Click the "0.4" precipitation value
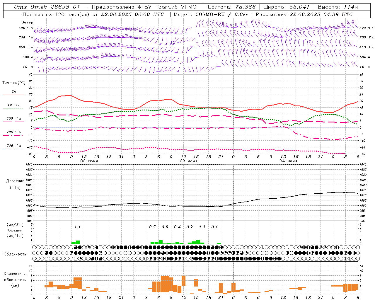375x300 pixels. click(177, 227)
